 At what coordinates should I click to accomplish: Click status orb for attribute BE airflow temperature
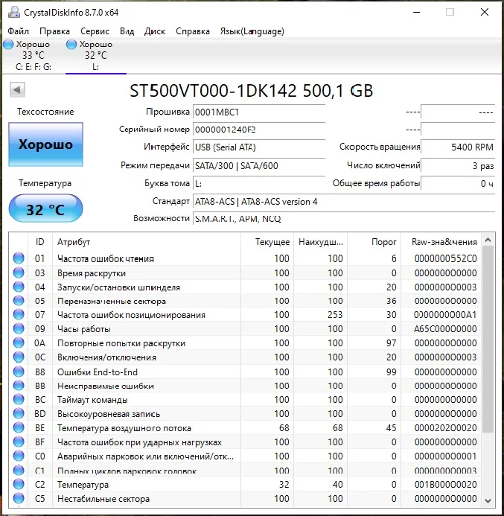click(19, 428)
